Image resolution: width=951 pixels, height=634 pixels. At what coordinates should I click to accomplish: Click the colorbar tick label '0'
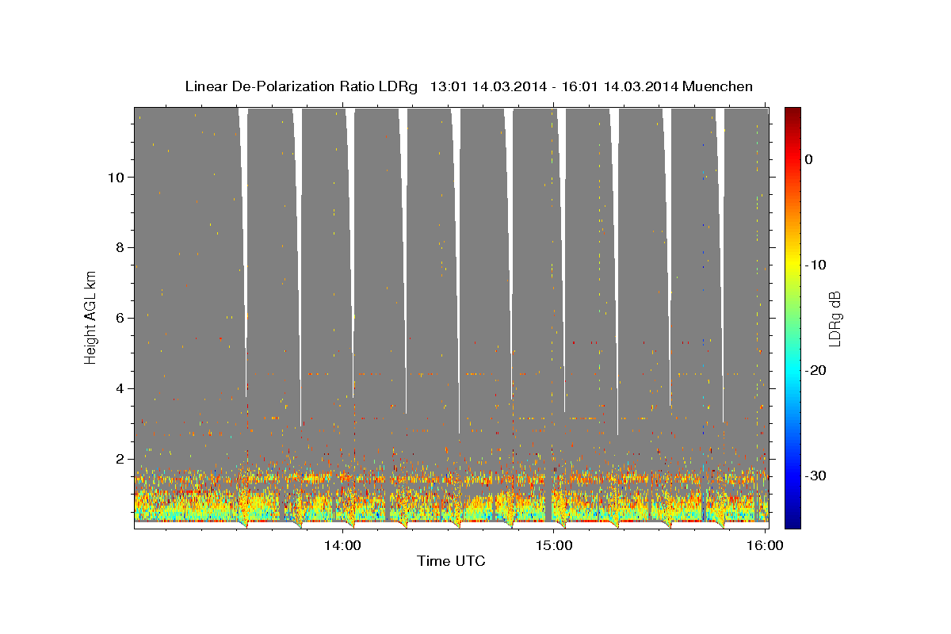pos(809,159)
